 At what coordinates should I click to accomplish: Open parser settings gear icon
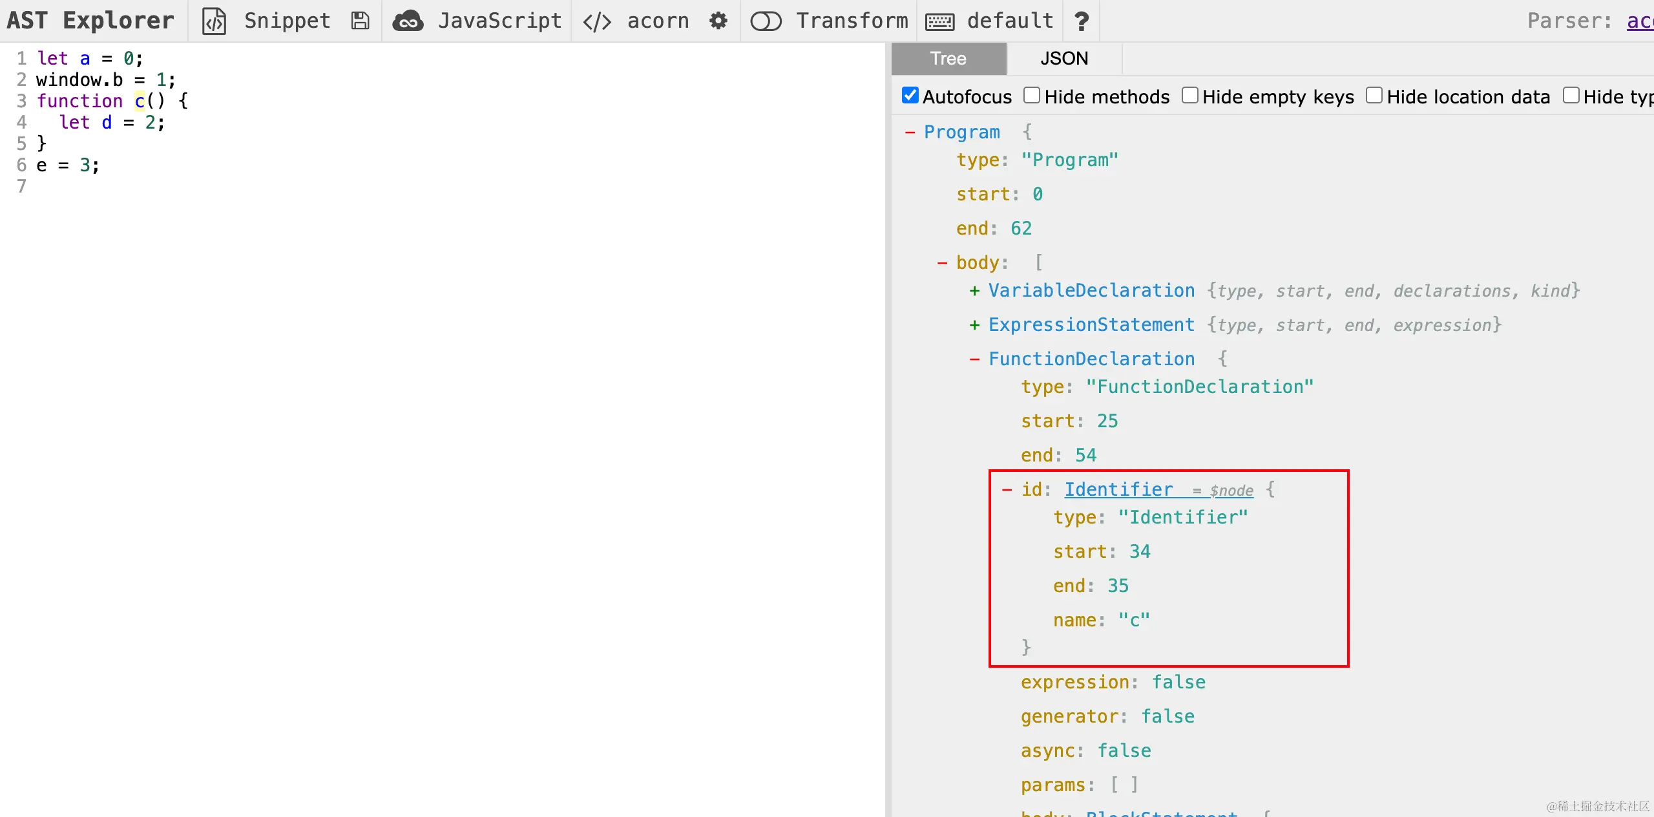[718, 21]
